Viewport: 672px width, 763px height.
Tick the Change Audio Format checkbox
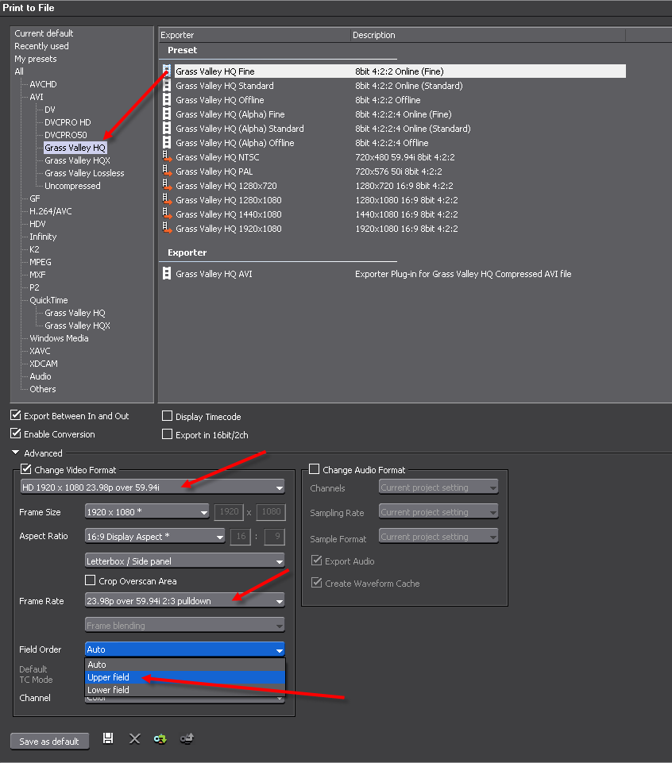tap(315, 470)
